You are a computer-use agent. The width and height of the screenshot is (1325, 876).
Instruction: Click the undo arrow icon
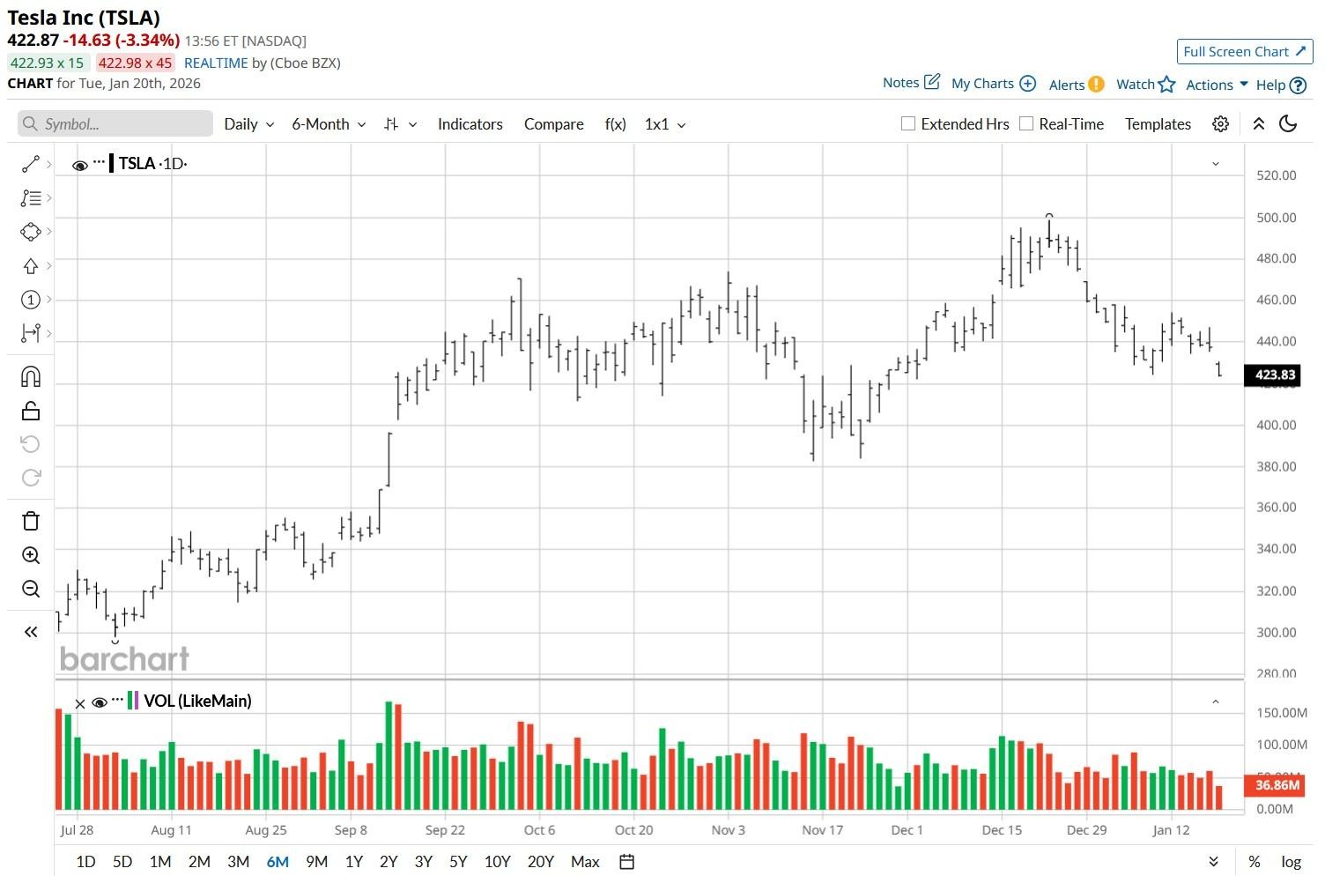tap(31, 444)
